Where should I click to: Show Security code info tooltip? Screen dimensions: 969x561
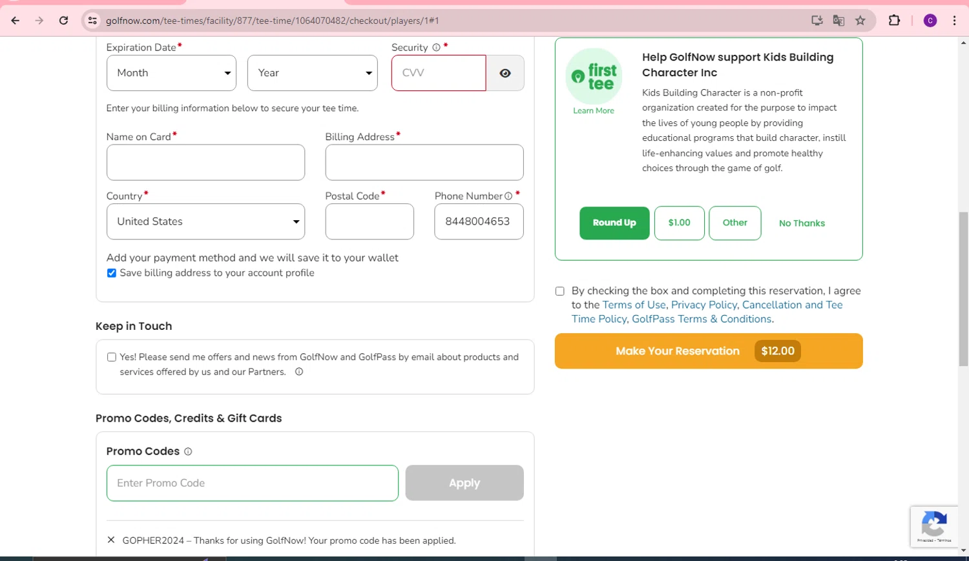(x=436, y=48)
